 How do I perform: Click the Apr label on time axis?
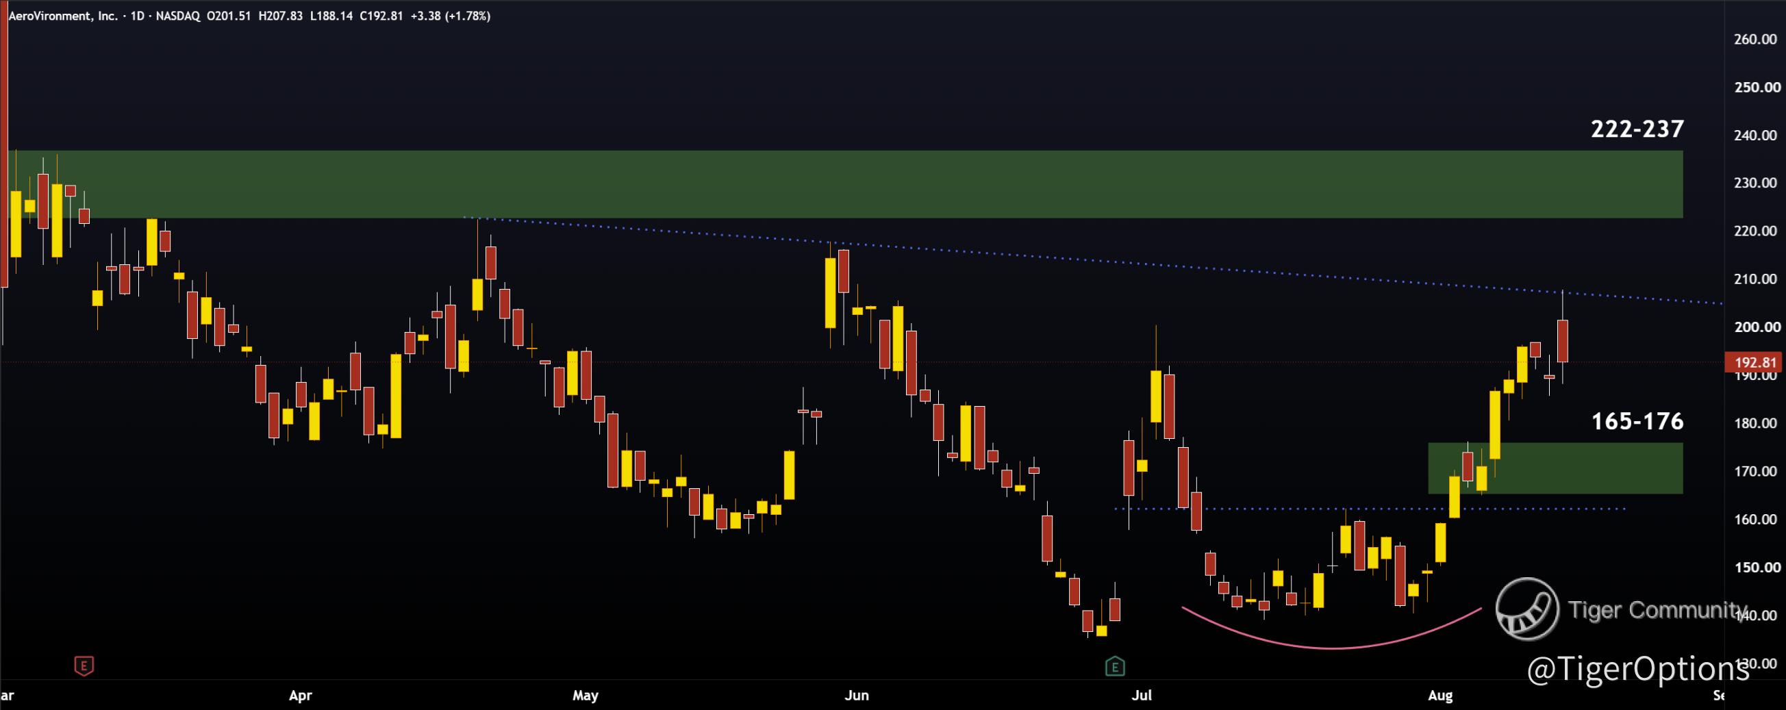300,696
